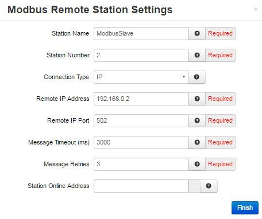Screen dimensions: 262x219
Task: Edit the Remote IP Address field
Action: click(x=141, y=99)
